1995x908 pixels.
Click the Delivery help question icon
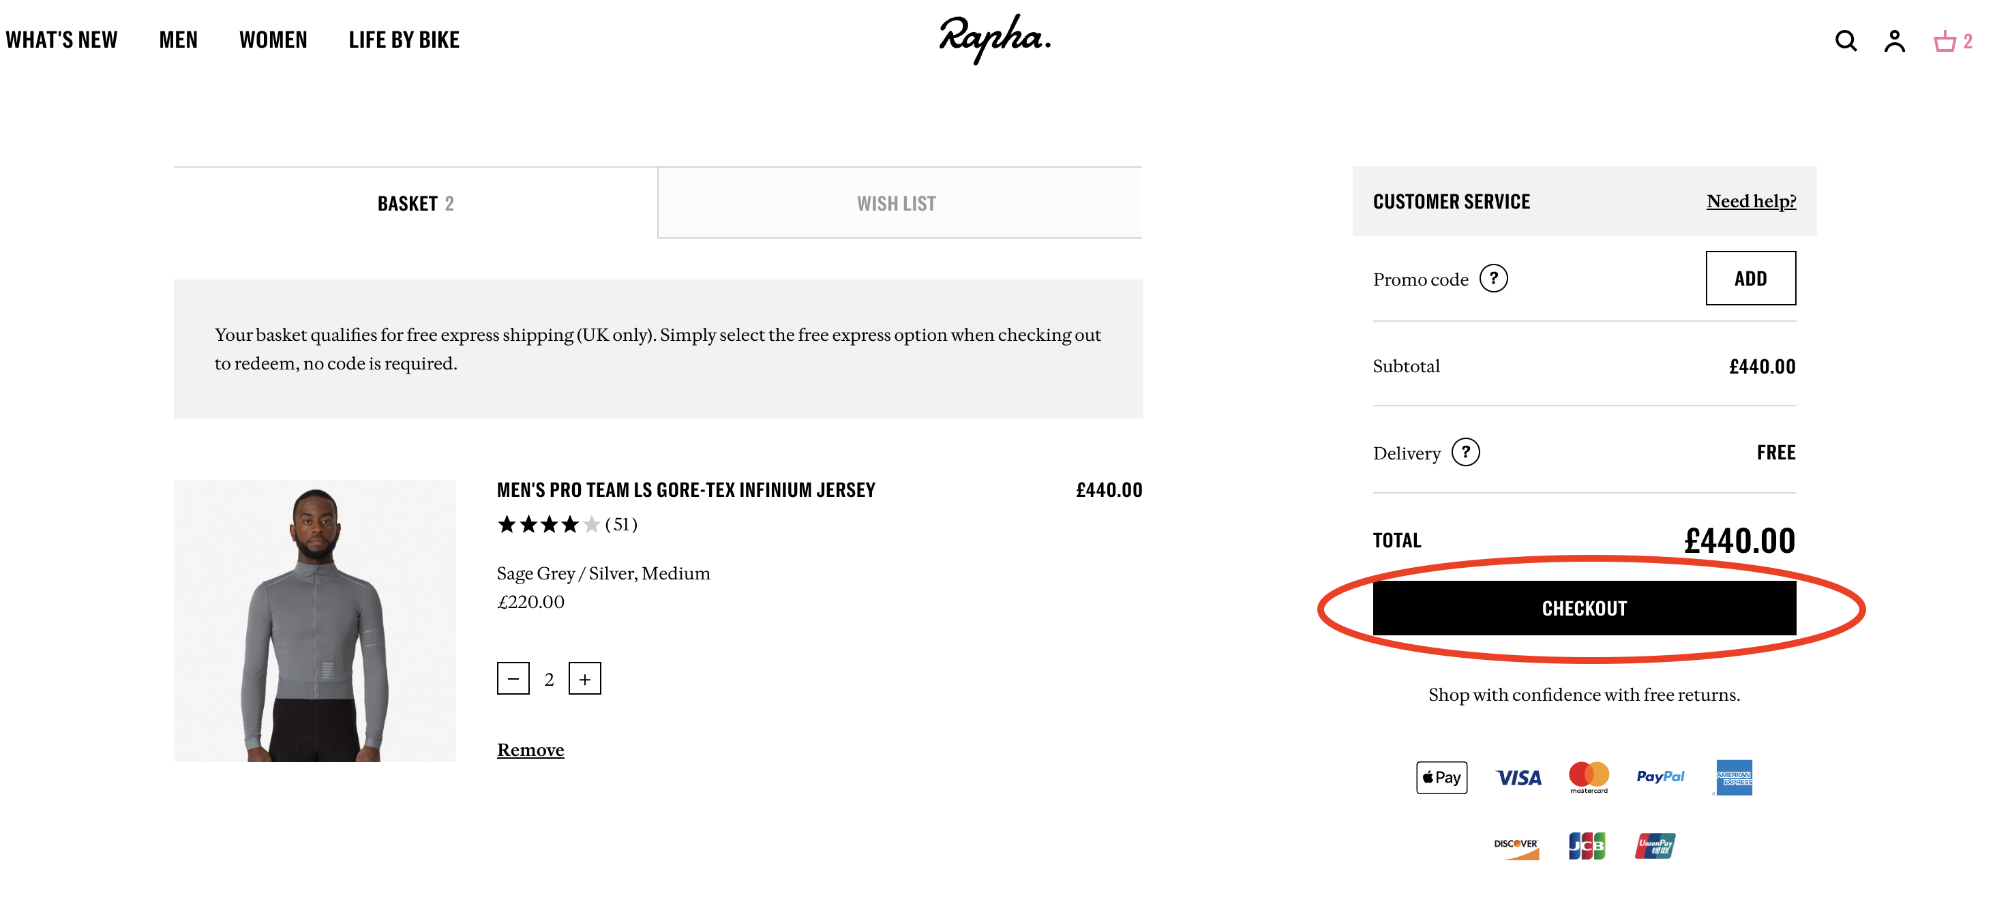1465,452
